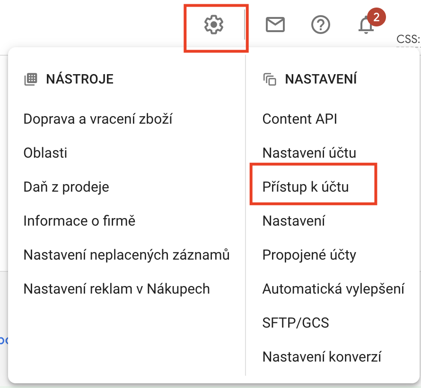This screenshot has height=388, width=421.
Task: Open Nastavení neplacených záznamů
Action: (126, 255)
